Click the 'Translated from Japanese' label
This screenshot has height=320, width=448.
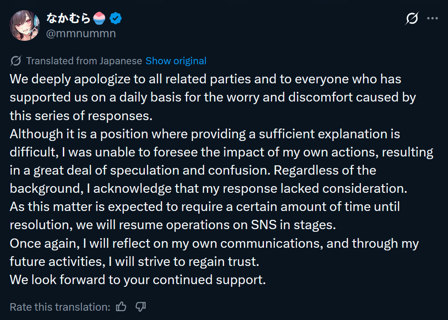coord(84,61)
